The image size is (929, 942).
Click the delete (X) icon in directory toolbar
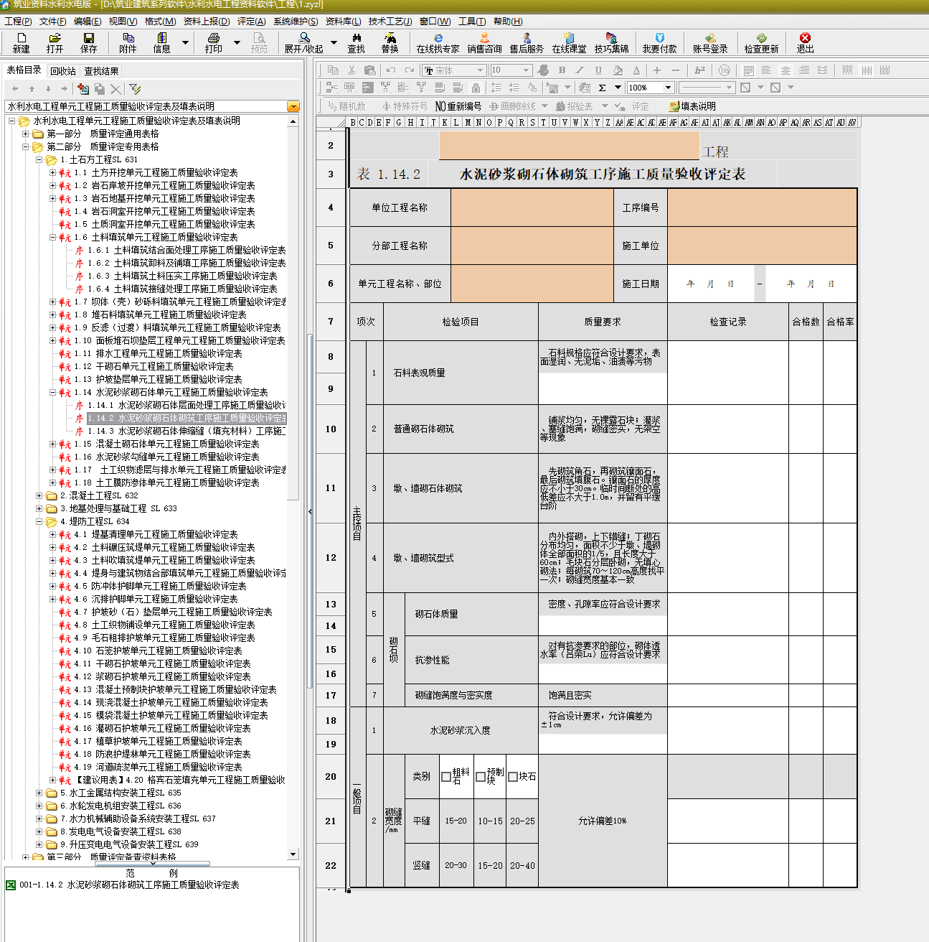click(x=115, y=89)
